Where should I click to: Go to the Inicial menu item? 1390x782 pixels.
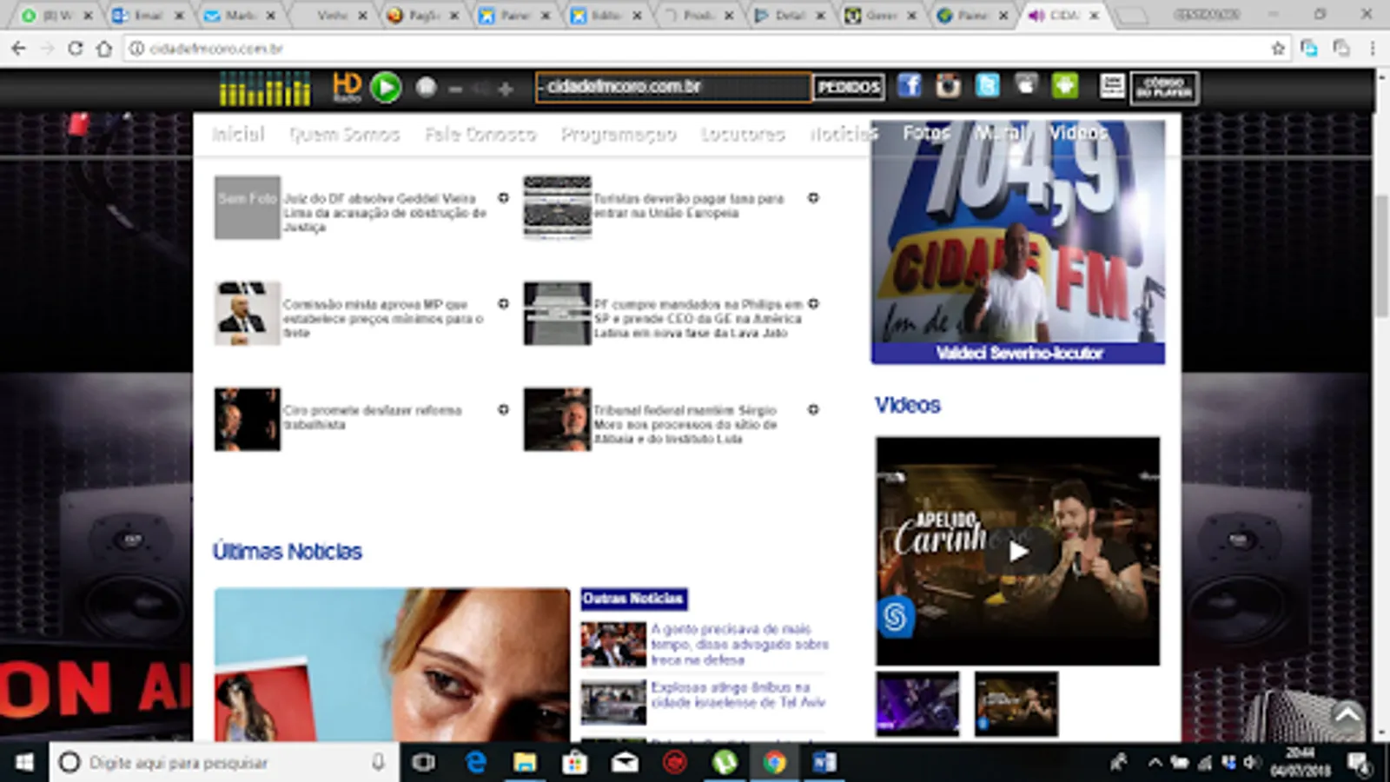coord(238,134)
